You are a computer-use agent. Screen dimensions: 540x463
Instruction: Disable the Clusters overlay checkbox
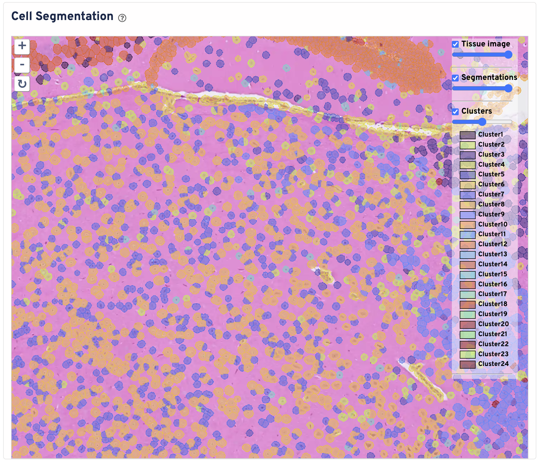(x=455, y=112)
